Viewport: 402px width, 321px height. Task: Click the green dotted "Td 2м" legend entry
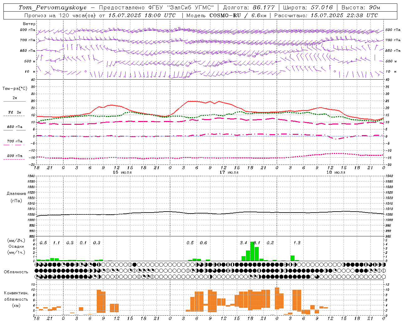pyautogui.click(x=14, y=113)
